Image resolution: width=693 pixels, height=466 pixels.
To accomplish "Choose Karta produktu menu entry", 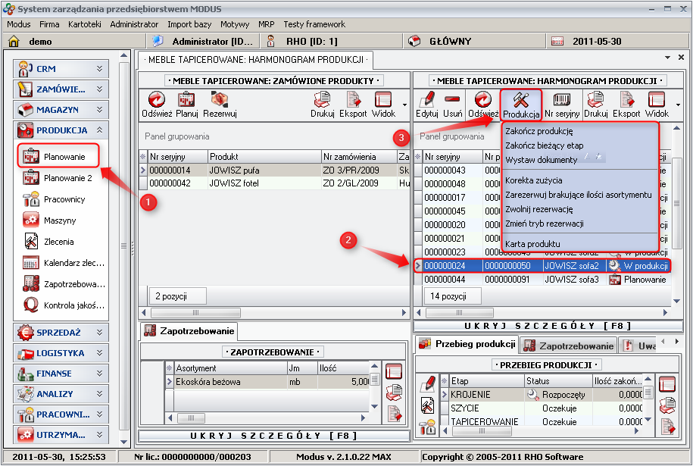I will point(532,243).
